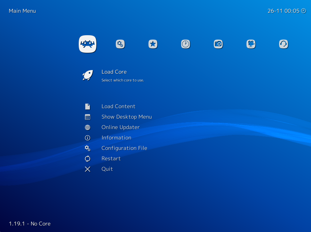
Task: Choose the Quit entry
Action: coord(107,169)
